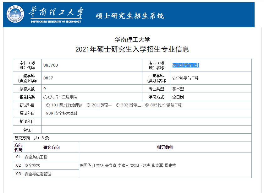264x193 pixels.
Task: Click advisor name 鲁忠臣
Action: 136,166
